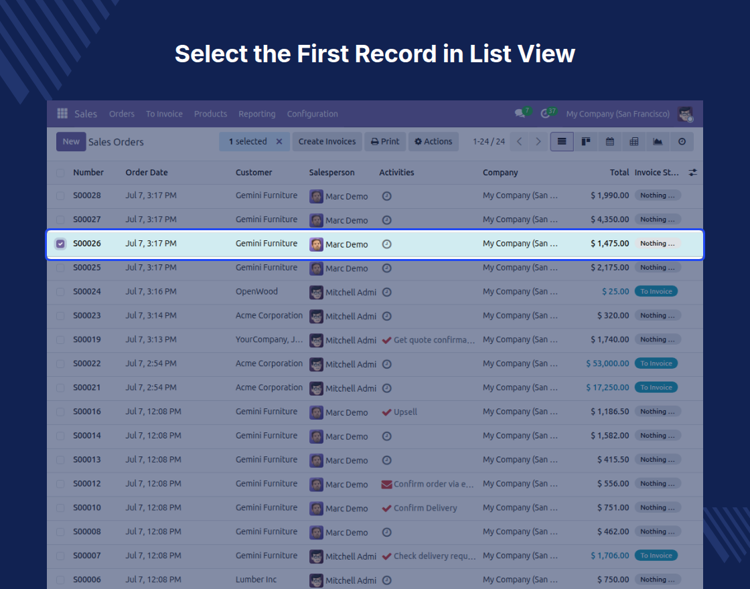Open the Configuration menu
This screenshot has height=589, width=750.
coord(312,114)
